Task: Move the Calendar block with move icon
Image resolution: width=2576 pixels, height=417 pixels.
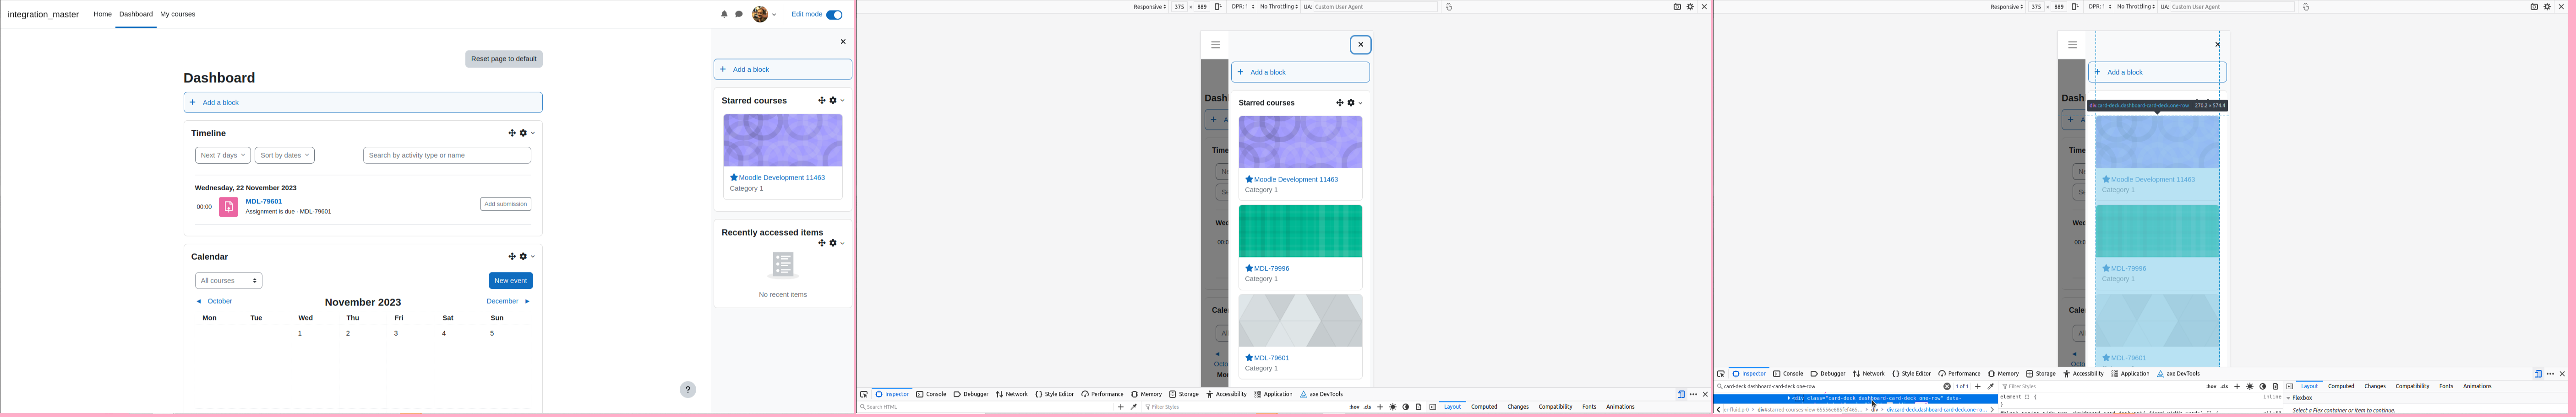Action: (512, 257)
